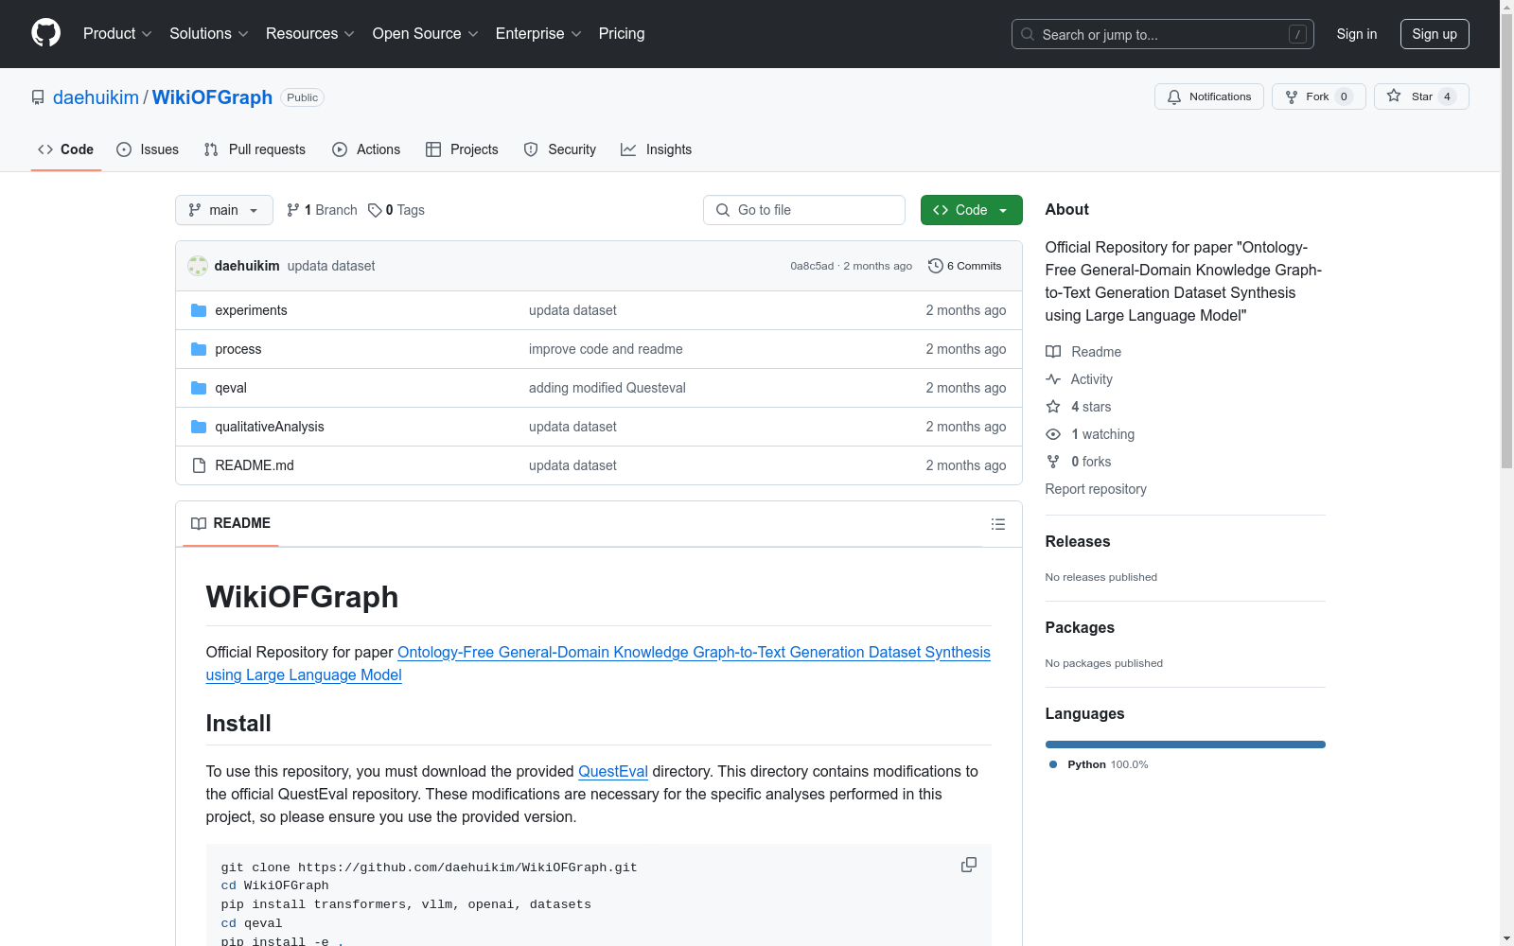1514x946 pixels.
Task: Expand the Solutions menu
Action: (209, 33)
